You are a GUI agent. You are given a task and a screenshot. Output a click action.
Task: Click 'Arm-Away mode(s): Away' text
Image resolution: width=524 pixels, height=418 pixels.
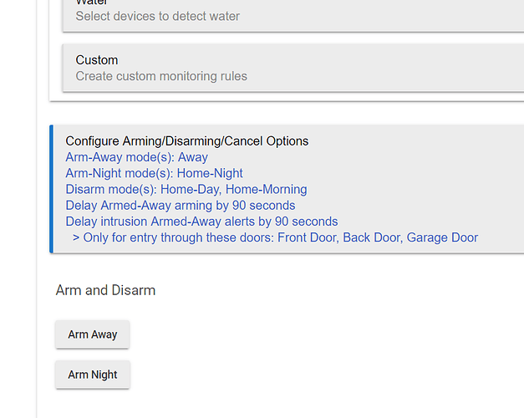(x=137, y=157)
